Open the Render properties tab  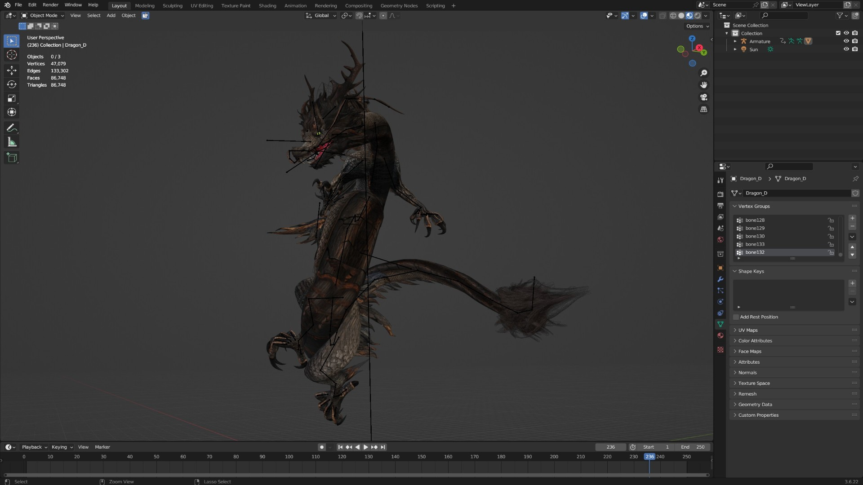tap(721, 194)
